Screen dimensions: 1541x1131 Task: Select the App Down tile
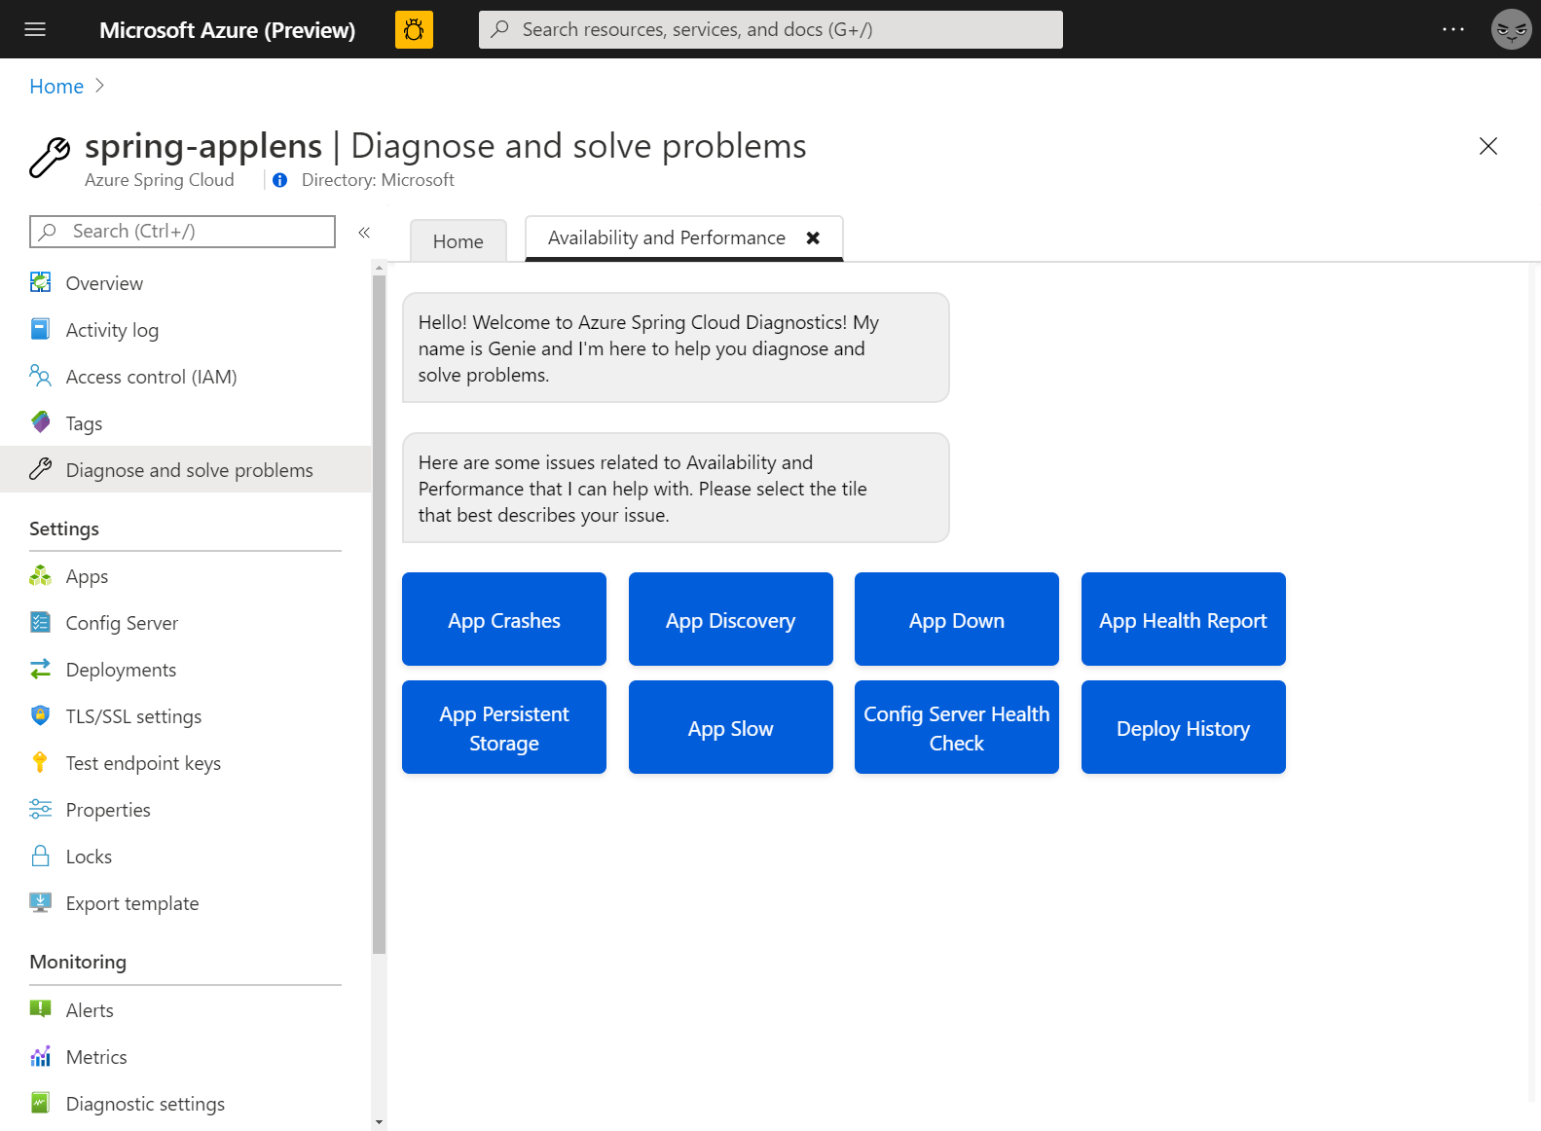957,619
